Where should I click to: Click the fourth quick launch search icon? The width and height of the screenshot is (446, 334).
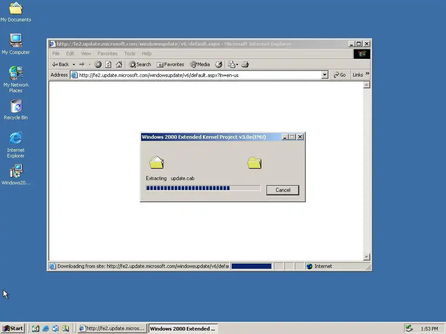click(x=65, y=328)
